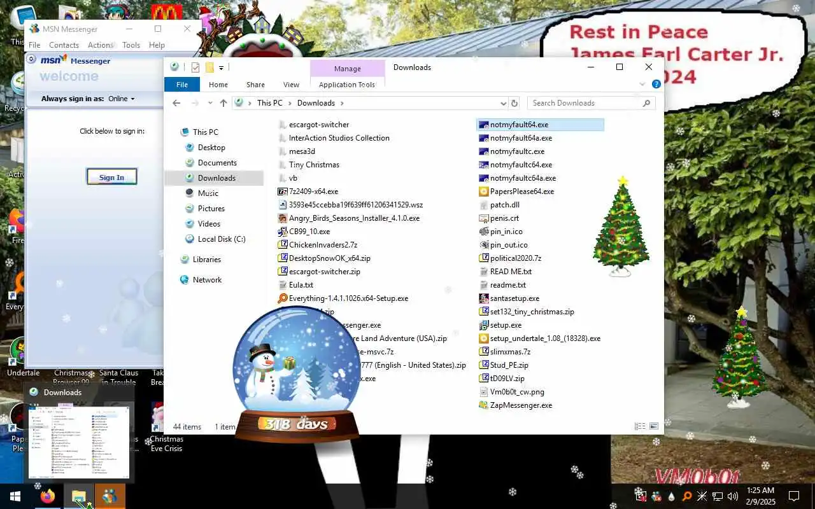Click Properties icon in quick access toolbar
The width and height of the screenshot is (815, 509).
195,67
